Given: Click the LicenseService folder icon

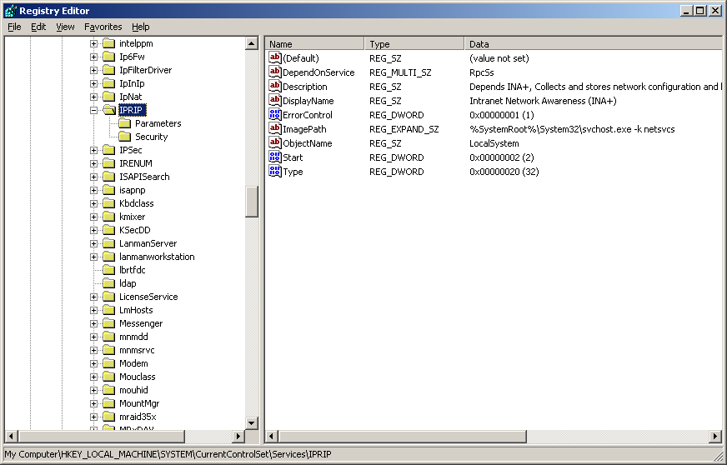Looking at the screenshot, I should point(109,297).
